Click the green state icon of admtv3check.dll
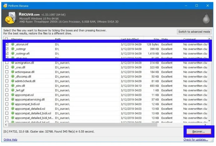The image size is (216, 146). pos(13,81)
